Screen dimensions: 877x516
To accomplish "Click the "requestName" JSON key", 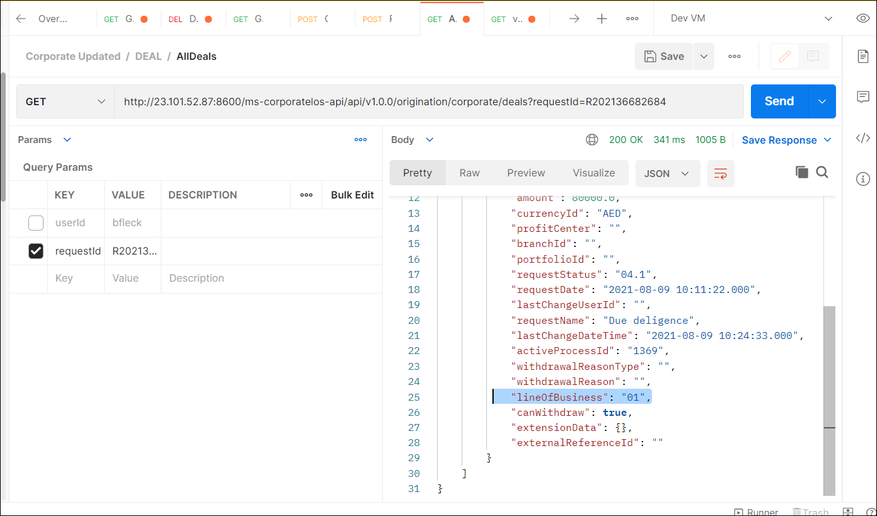I will [554, 320].
